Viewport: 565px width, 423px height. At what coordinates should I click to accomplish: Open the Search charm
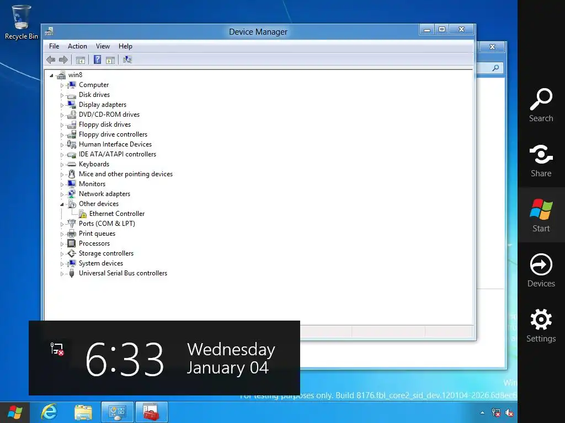(541, 105)
